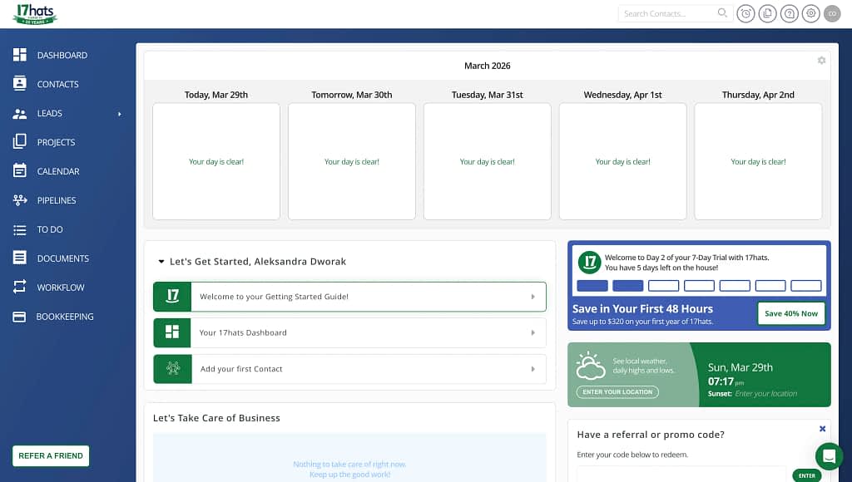
Task: Expand the Add your first Contact item
Action: [349, 369]
